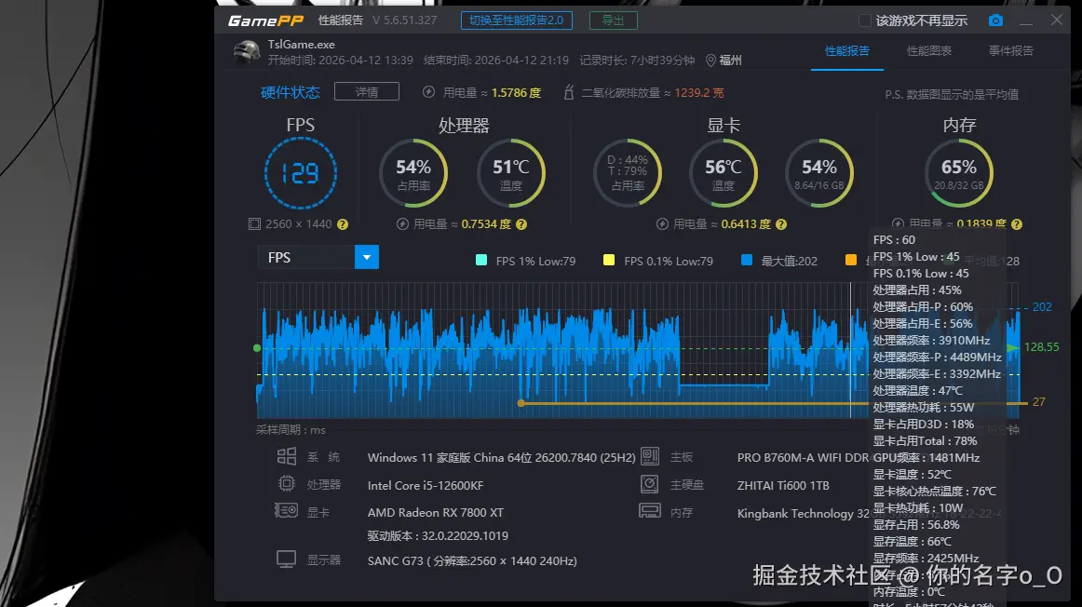Screen dimensions: 1082x607
Task: Click the 驱动版本: 32.0.22029.1019 text
Action: pos(438,536)
